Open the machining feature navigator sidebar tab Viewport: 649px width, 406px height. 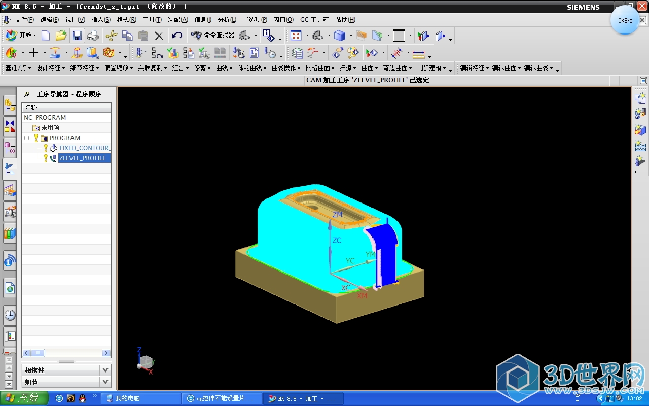click(x=10, y=191)
